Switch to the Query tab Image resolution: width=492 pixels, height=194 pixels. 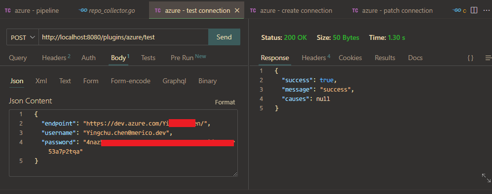click(18, 58)
